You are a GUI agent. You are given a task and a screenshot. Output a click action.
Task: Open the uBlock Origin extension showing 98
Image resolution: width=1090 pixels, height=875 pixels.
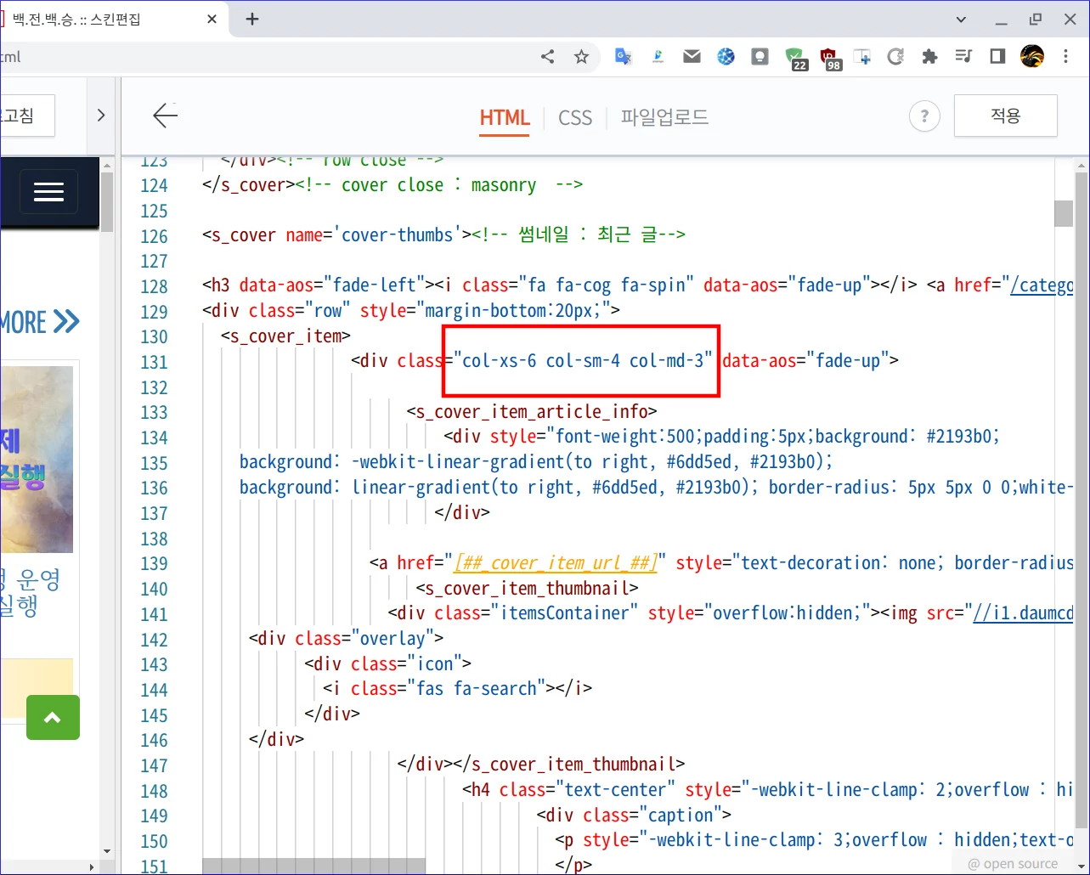pyautogui.click(x=829, y=58)
